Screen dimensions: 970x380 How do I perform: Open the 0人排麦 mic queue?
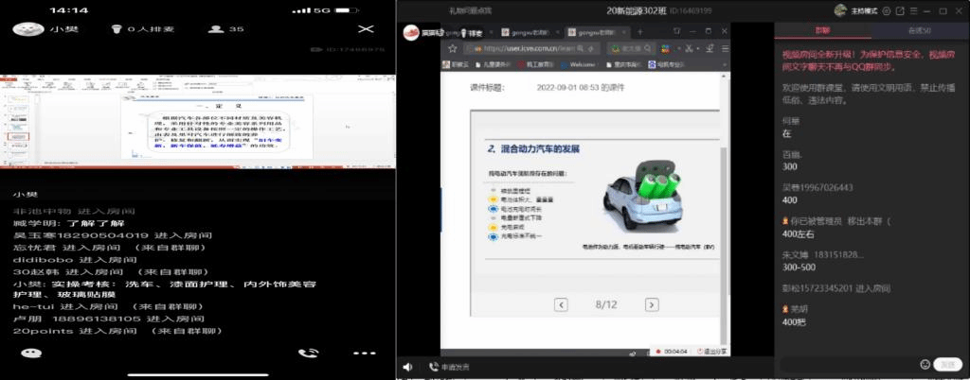coord(142,29)
